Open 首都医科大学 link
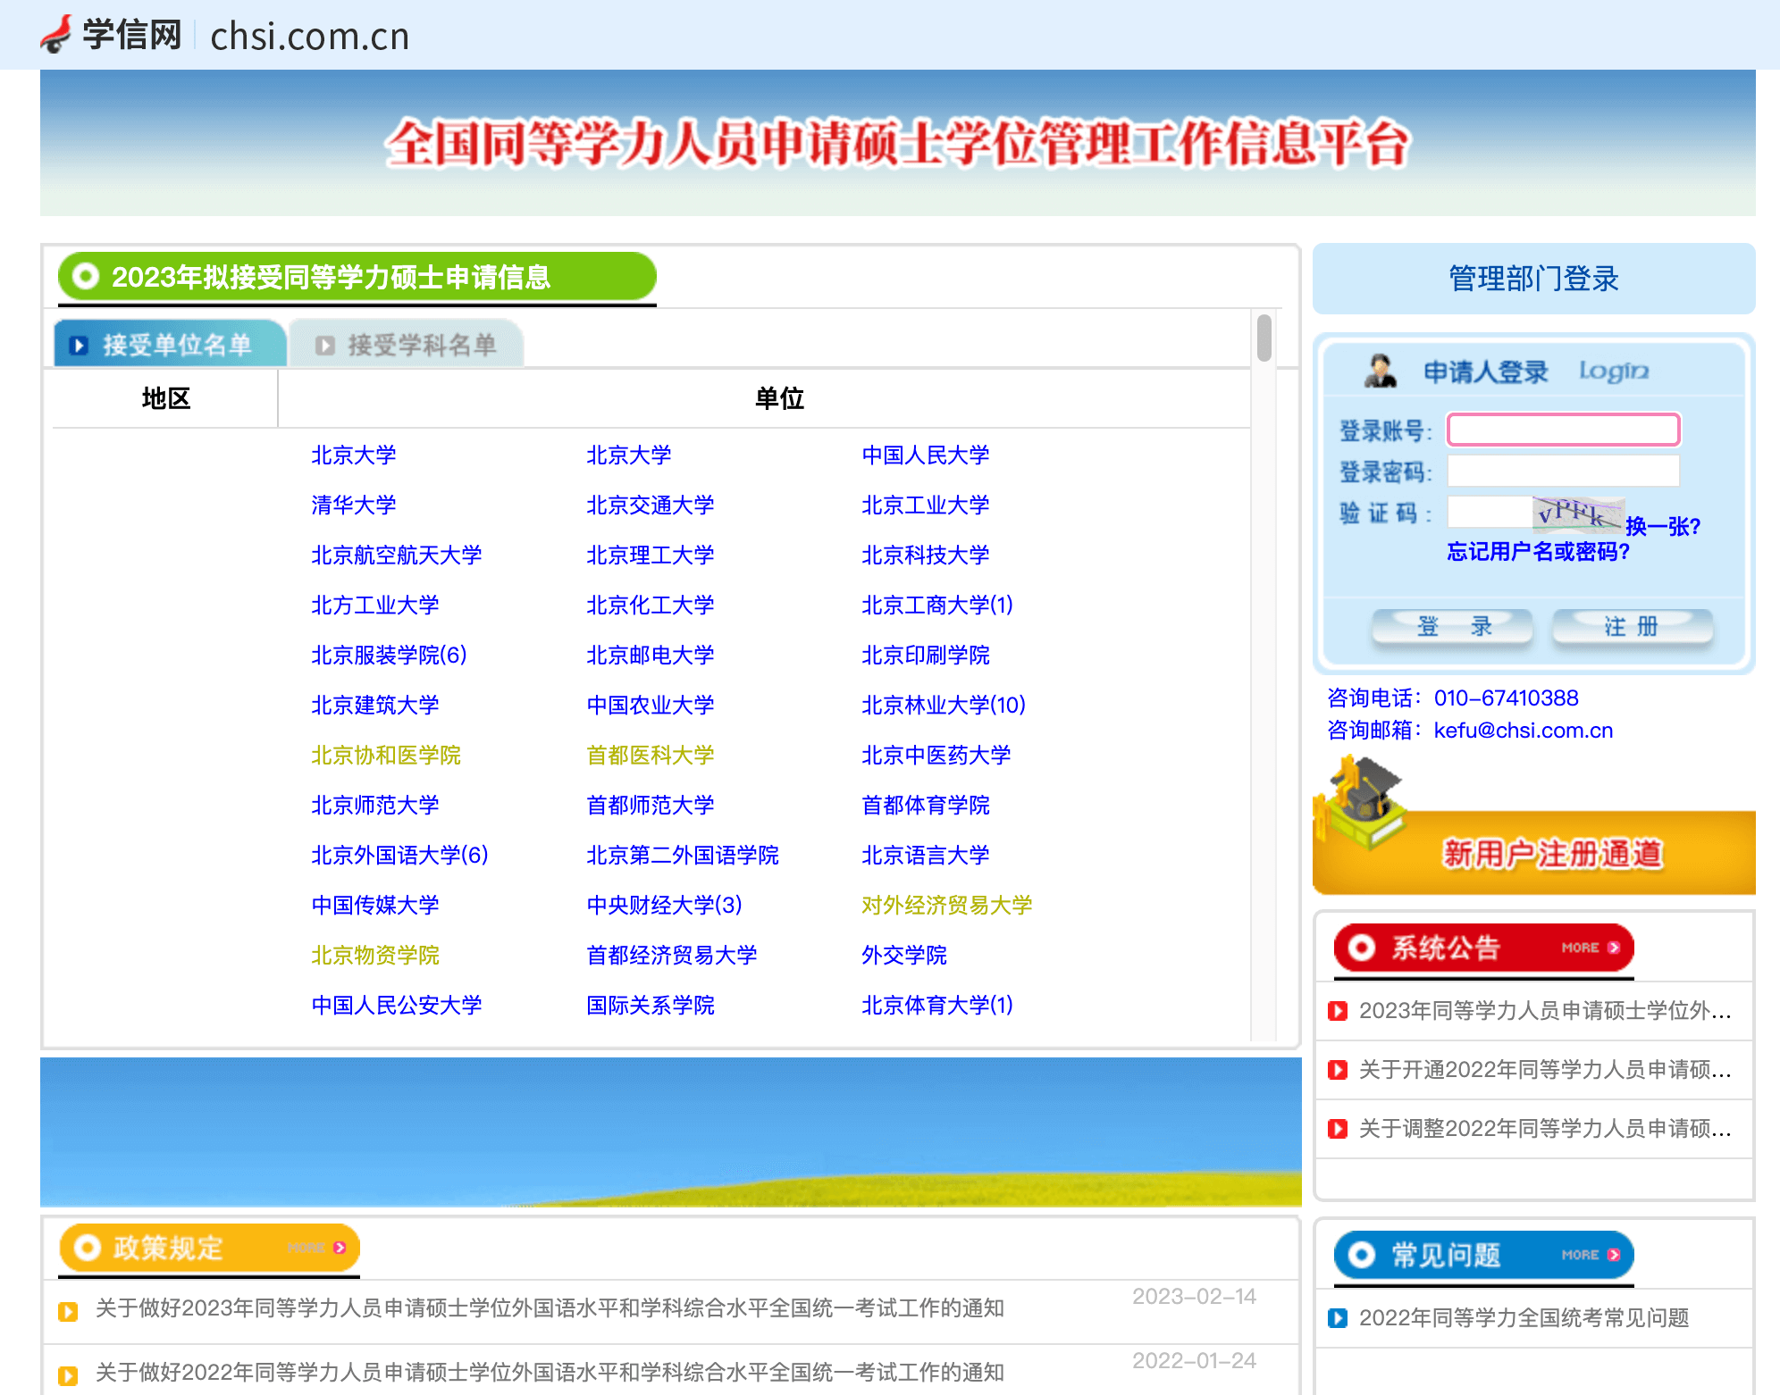The image size is (1780, 1395). [x=651, y=756]
